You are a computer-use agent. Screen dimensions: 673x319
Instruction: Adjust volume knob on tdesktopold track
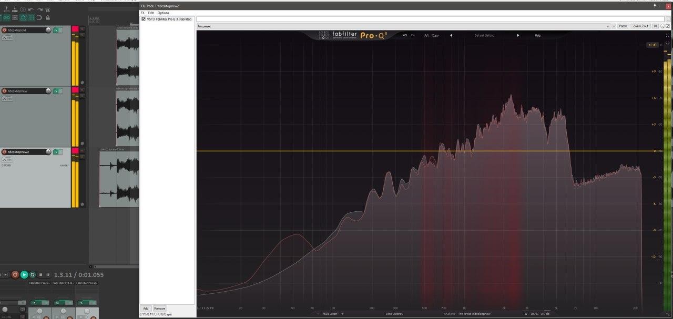(x=48, y=30)
